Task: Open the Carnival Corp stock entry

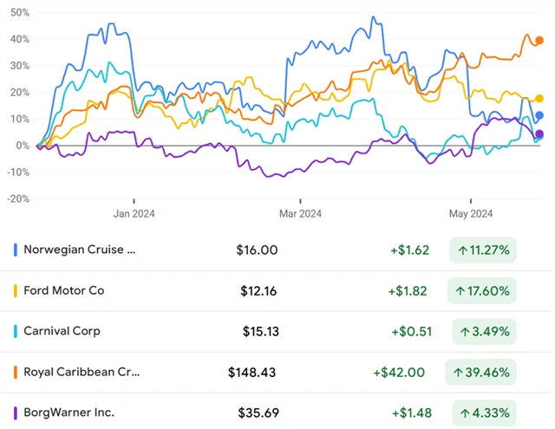Action: tap(62, 331)
